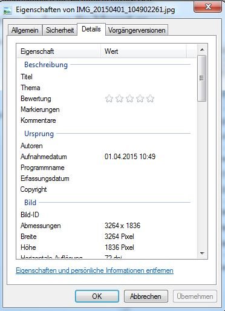Set Bewertung to four stars
Viewport: 225px width, 311px height.
(140, 99)
